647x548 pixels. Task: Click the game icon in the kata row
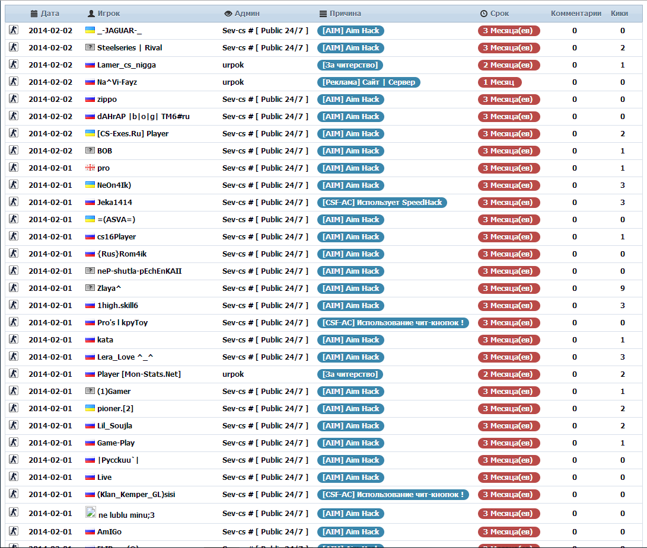(x=14, y=339)
